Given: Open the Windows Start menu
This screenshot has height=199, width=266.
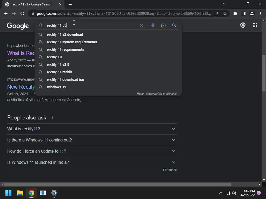Looking at the screenshot, I should [x=8, y=193].
